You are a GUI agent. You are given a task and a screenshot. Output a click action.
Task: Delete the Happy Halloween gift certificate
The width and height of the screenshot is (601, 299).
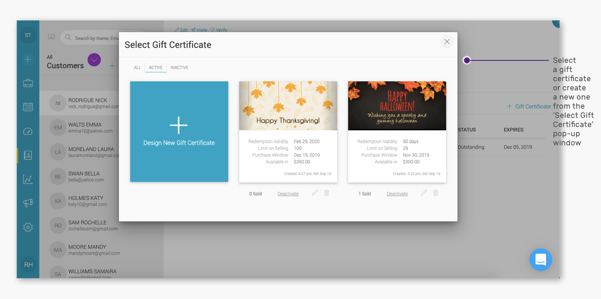coord(436,193)
